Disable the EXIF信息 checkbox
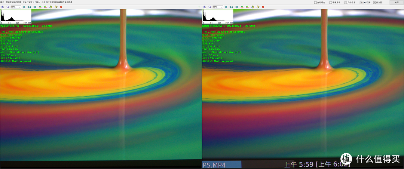 click(x=361, y=2)
